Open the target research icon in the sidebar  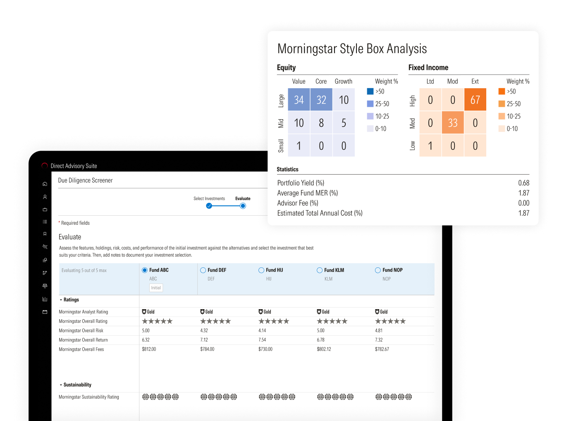tap(45, 247)
